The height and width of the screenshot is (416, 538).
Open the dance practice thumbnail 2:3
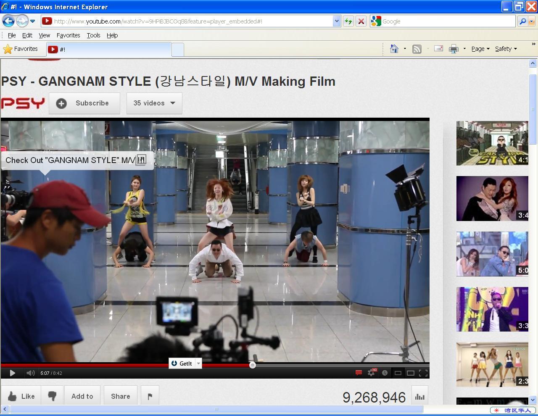coord(492,365)
